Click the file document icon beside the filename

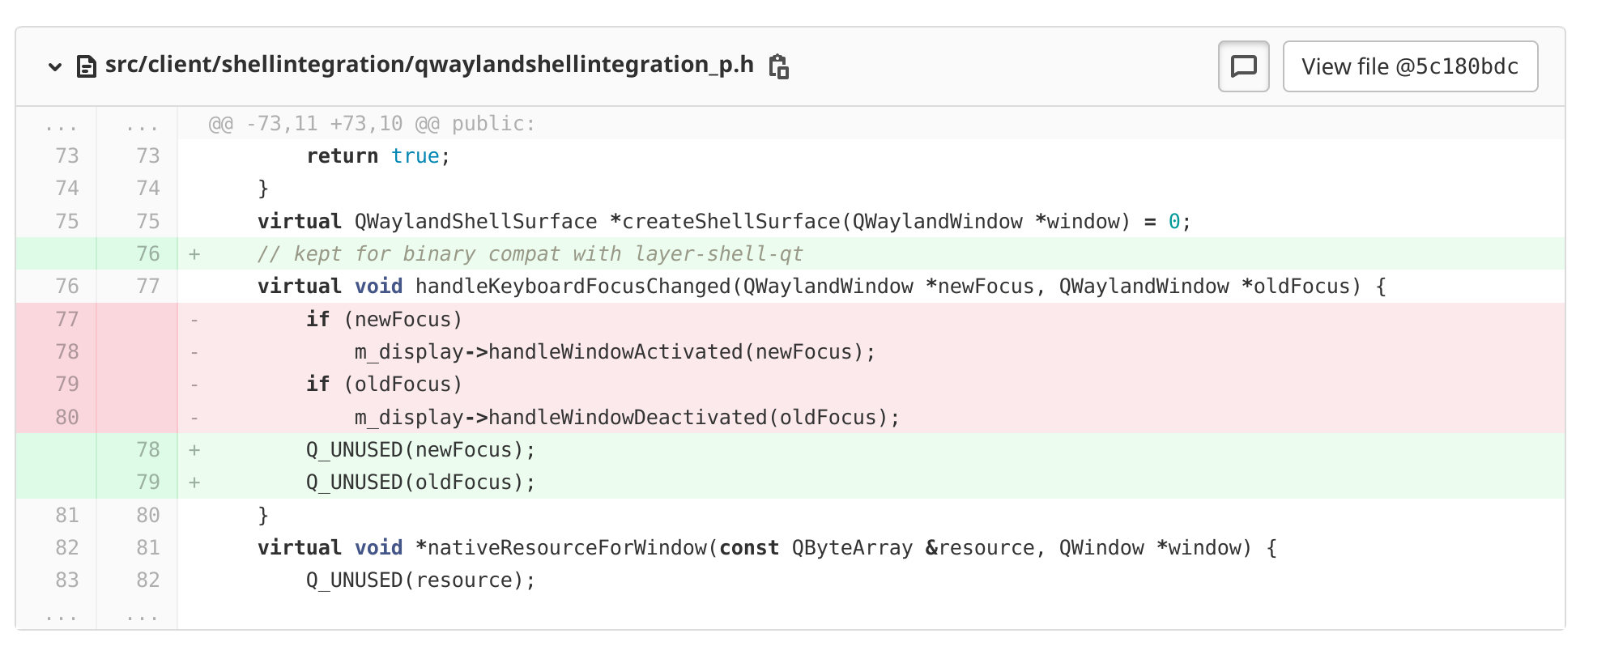click(86, 66)
